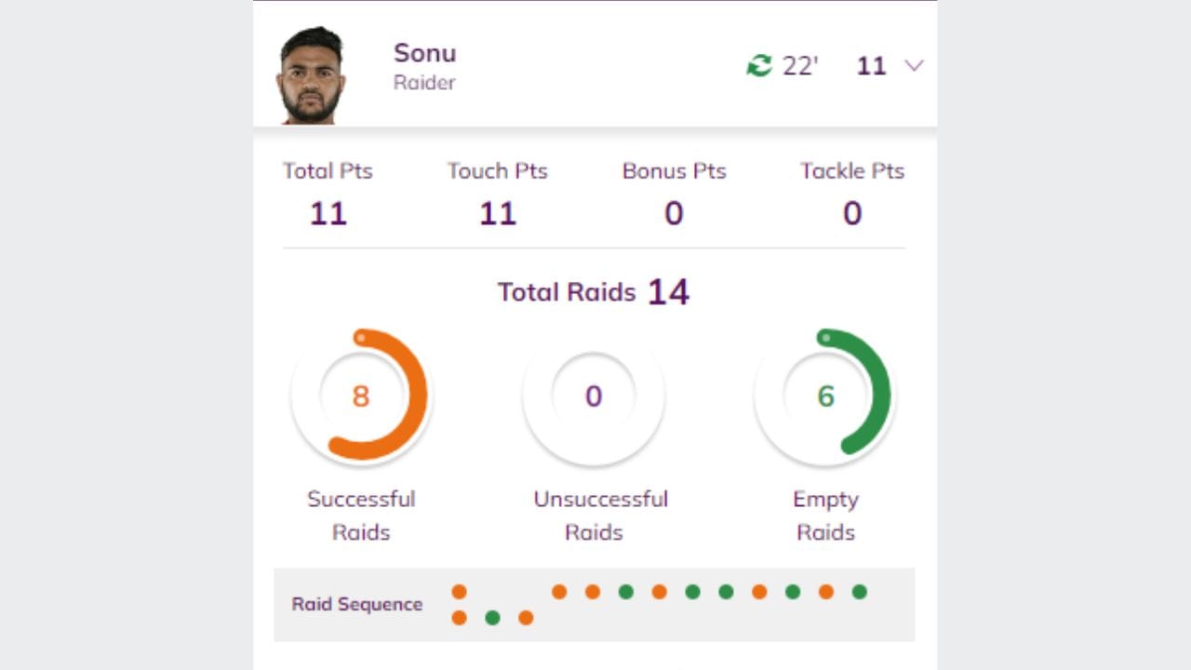
Task: Click the Empty Raids caption text
Action: (825, 516)
